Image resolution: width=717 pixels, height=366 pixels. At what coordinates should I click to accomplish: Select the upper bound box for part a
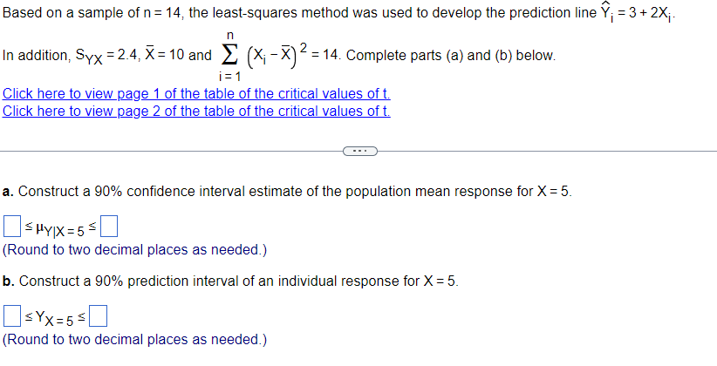click(x=109, y=227)
